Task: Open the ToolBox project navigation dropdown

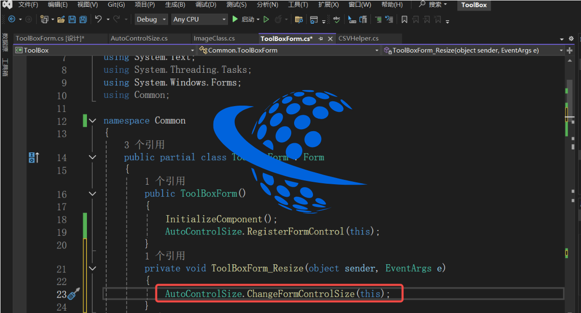Action: 105,50
